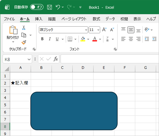The width and height of the screenshot is (159, 136).
Task: Expand the font size dropdown
Action: (98, 30)
